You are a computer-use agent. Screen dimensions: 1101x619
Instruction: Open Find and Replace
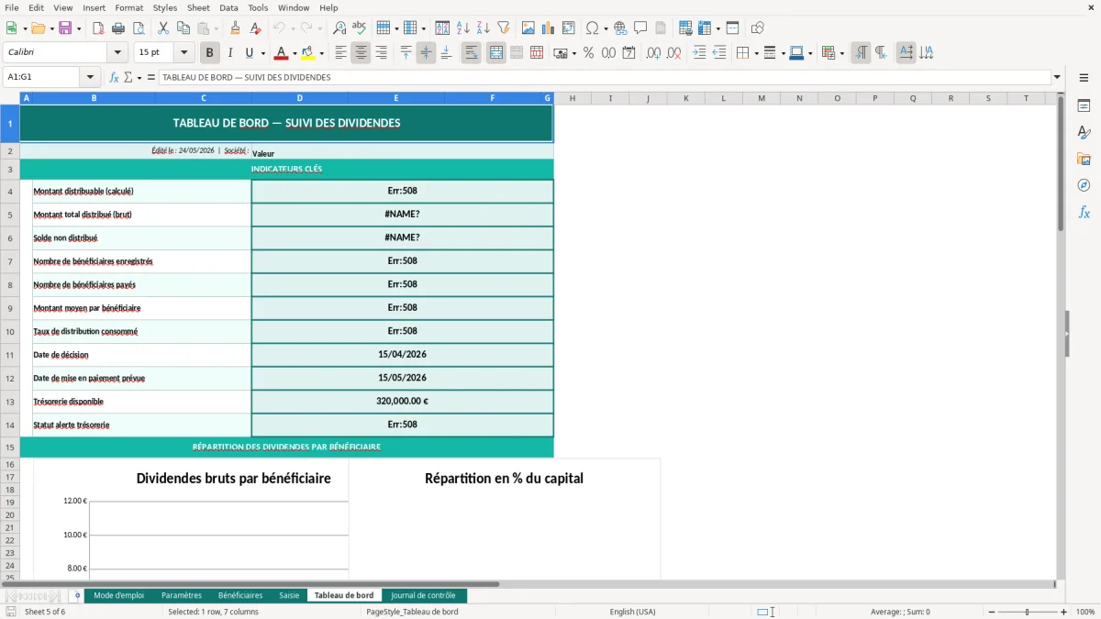pos(339,28)
